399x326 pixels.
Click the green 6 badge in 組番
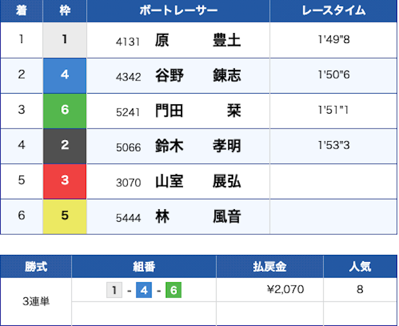(173, 290)
